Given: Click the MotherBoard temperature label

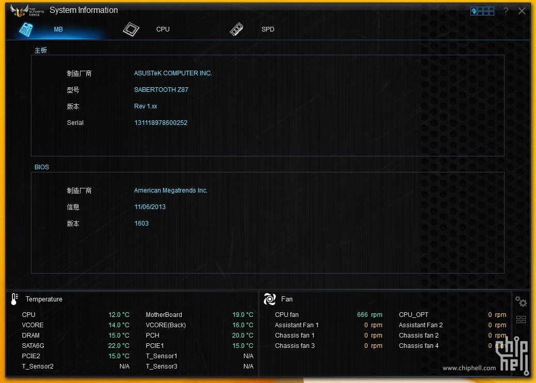Looking at the screenshot, I should click(164, 315).
